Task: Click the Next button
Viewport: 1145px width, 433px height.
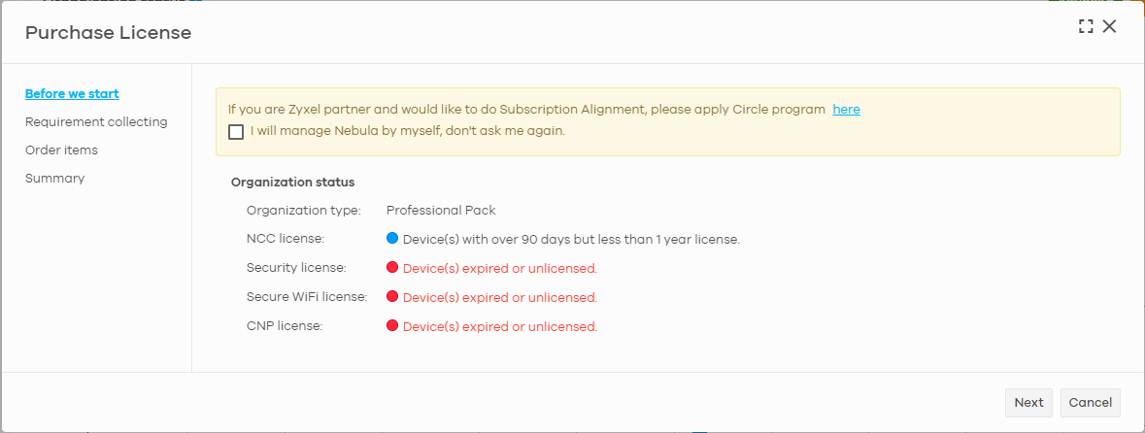Action: (x=1028, y=402)
